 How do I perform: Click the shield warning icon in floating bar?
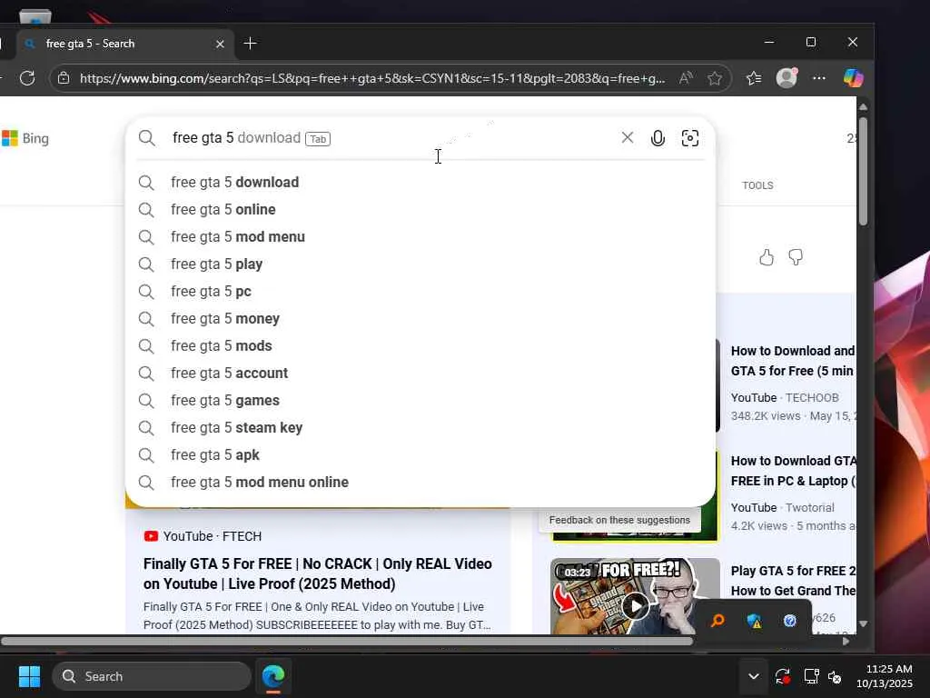pos(754,620)
